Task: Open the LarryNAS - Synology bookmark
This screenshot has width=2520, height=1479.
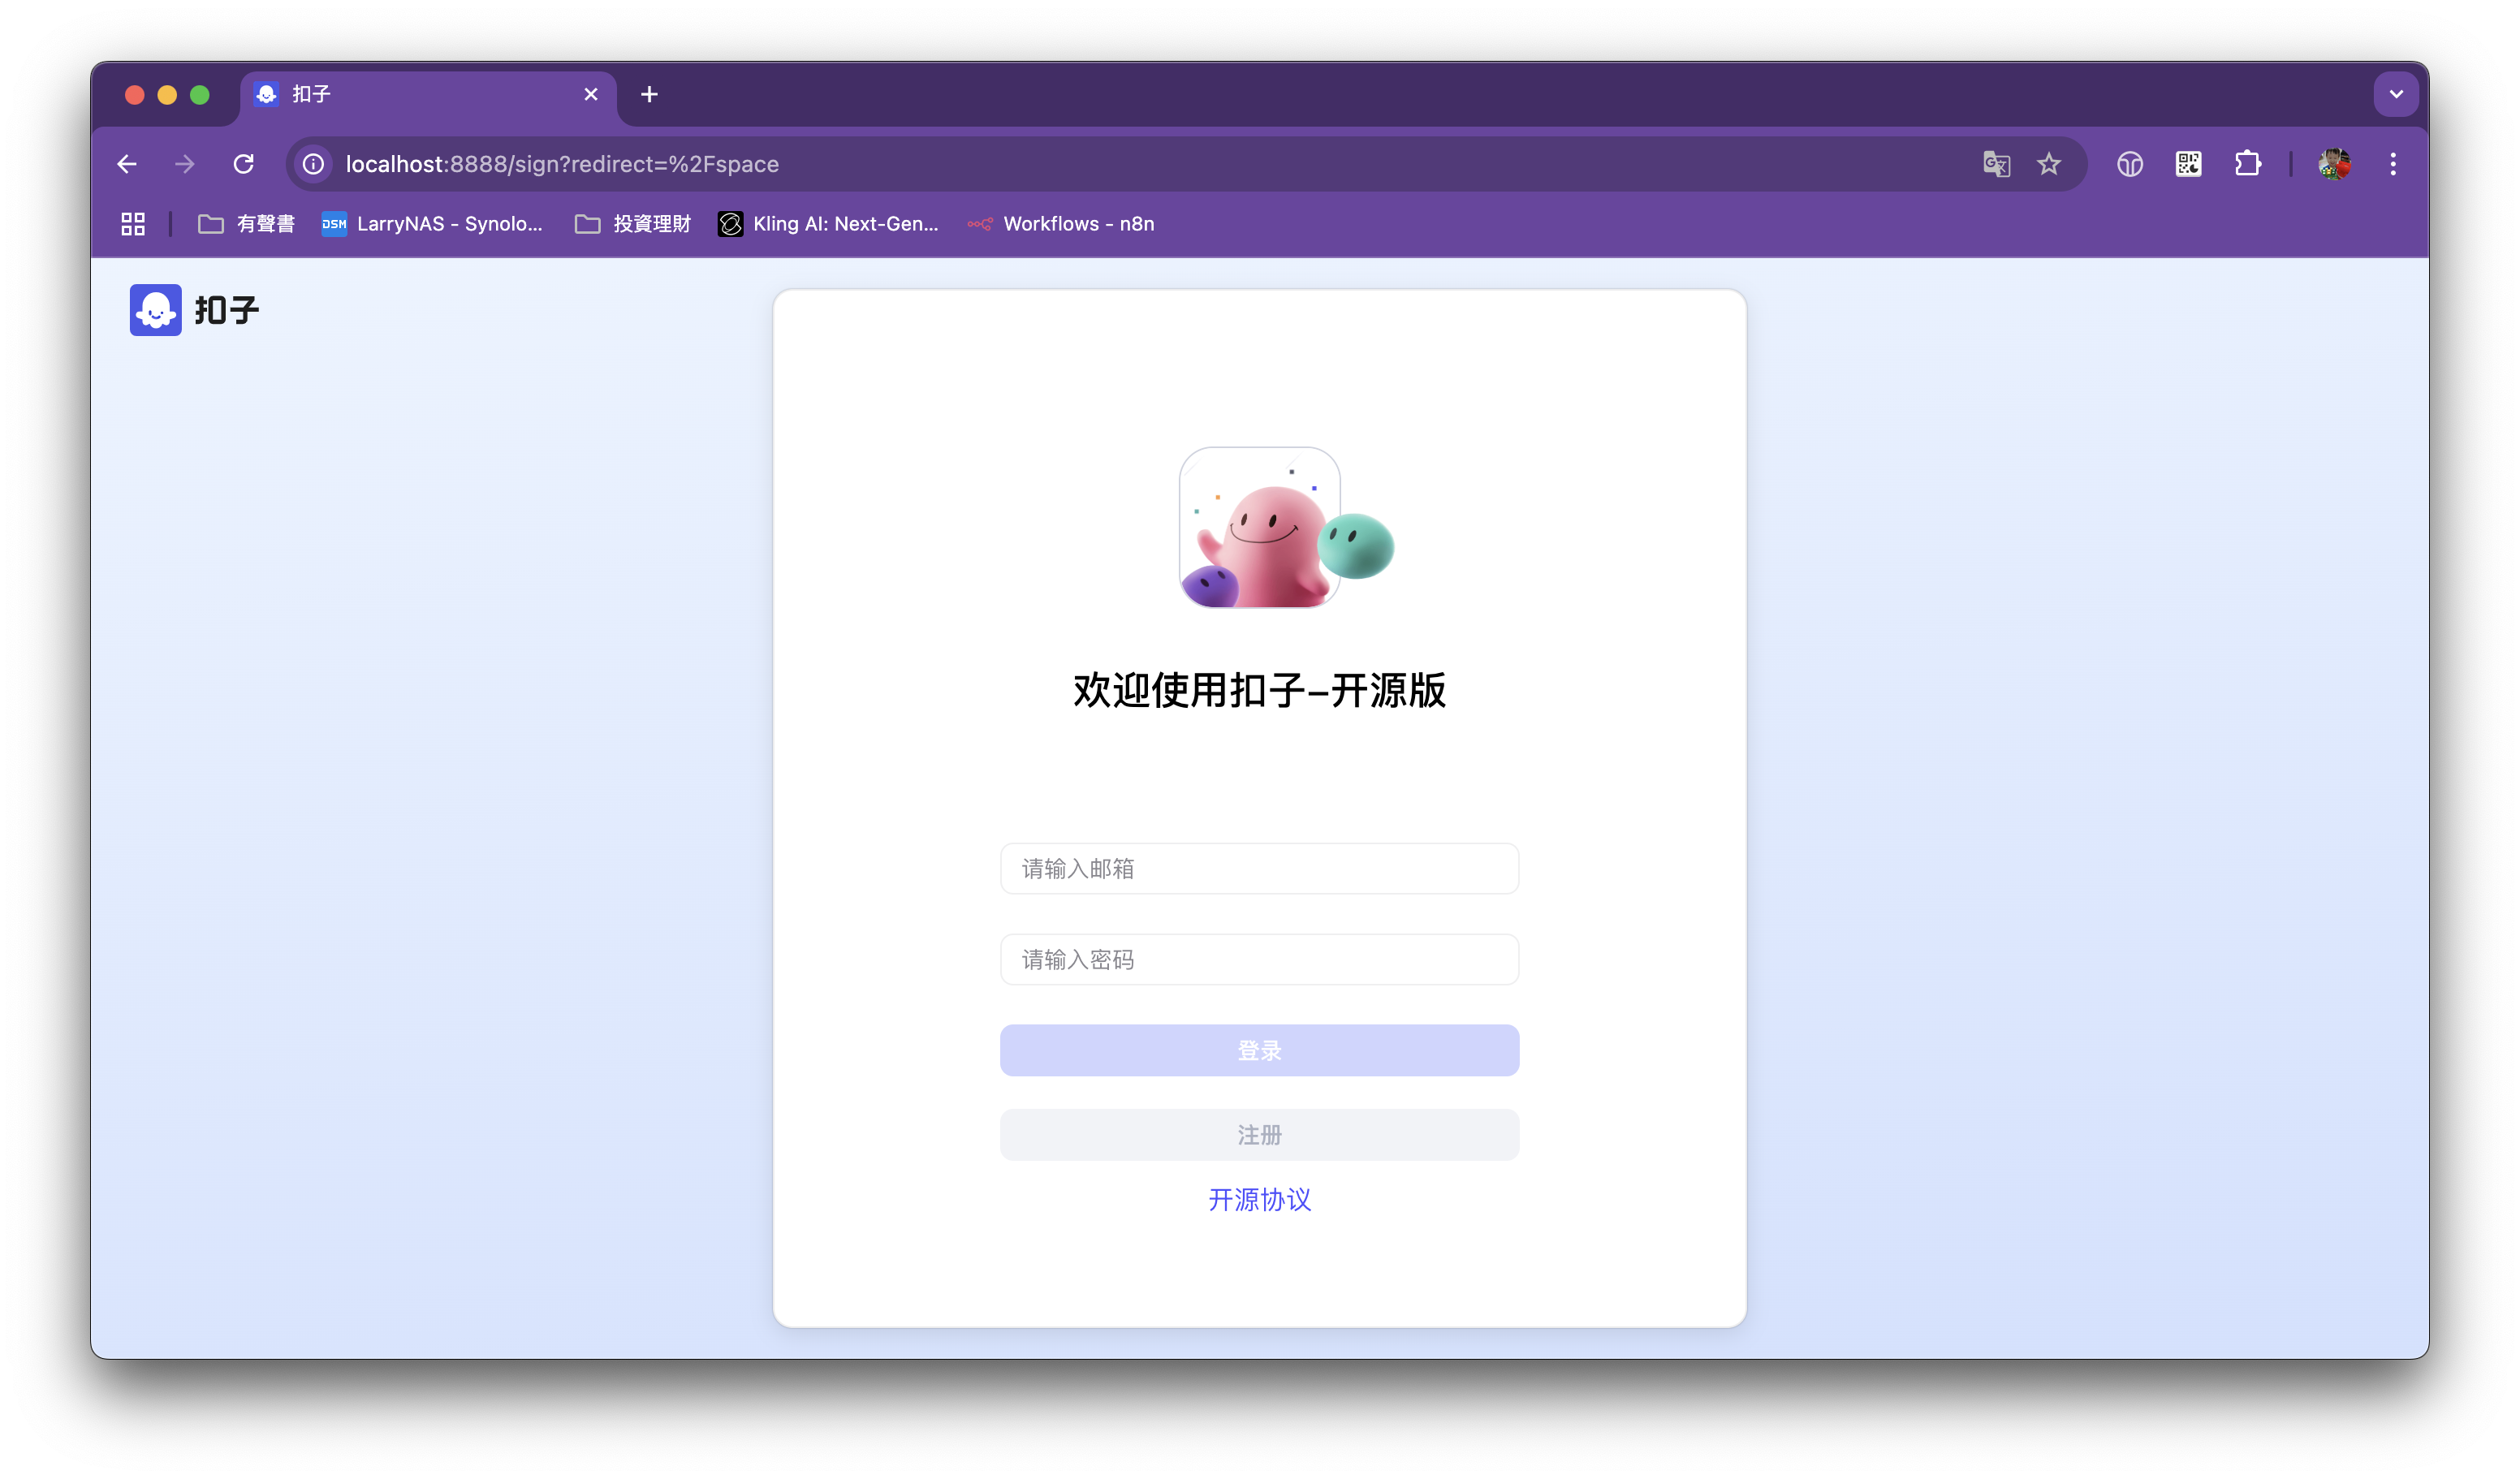Action: tap(432, 224)
